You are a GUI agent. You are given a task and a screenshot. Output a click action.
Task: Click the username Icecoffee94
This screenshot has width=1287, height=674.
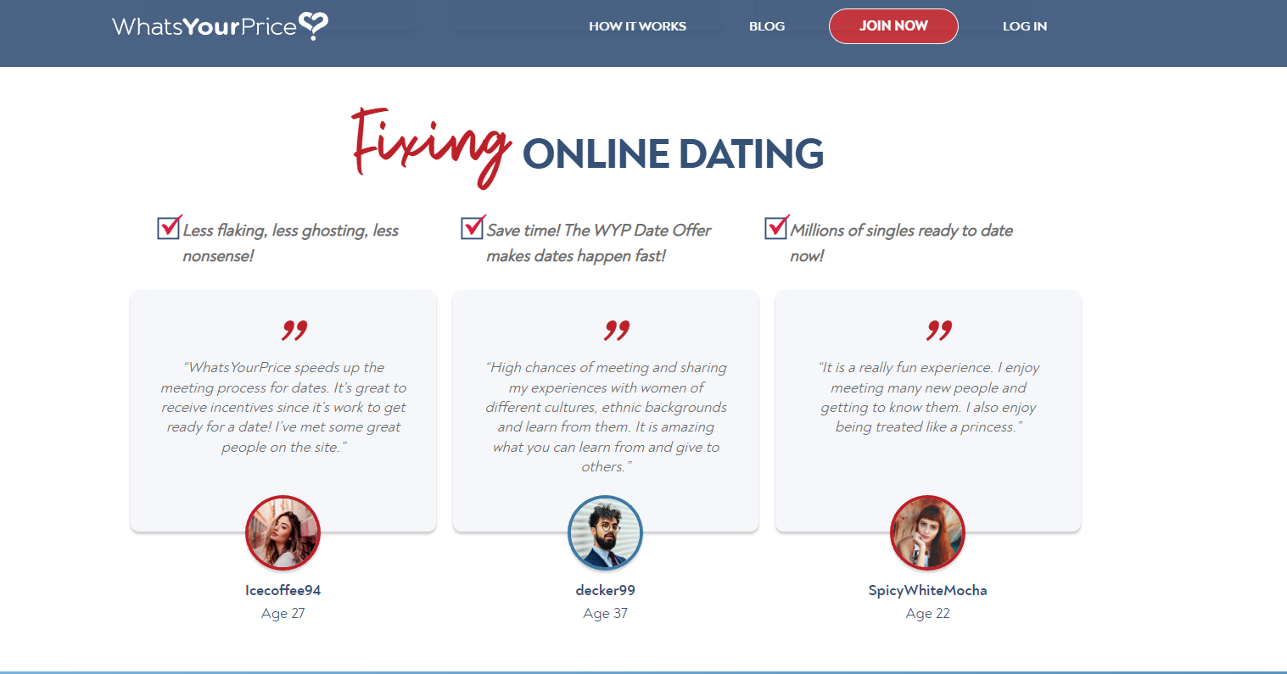click(283, 590)
